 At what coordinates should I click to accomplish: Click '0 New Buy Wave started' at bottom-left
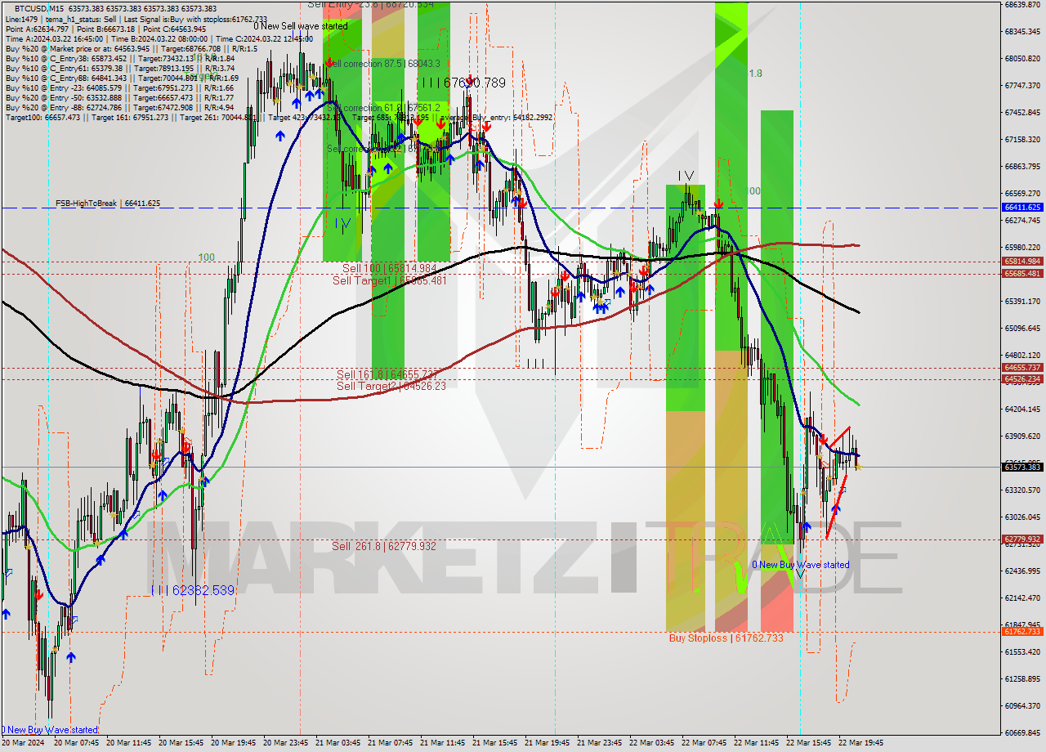coord(50,730)
